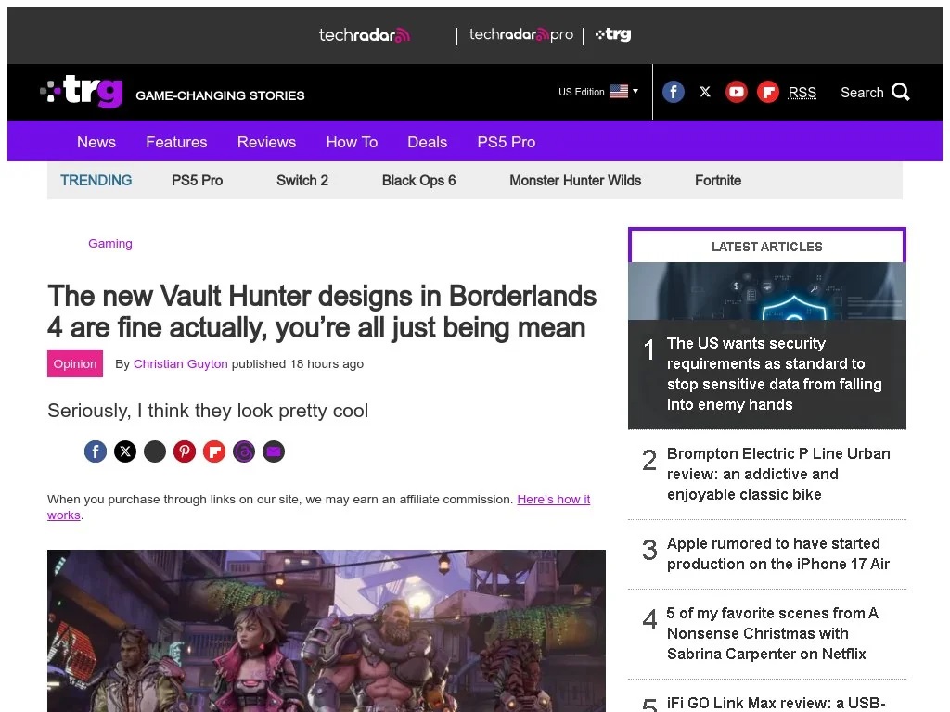
Task: Select trending topic Monster Hunter Wilds
Action: (575, 181)
